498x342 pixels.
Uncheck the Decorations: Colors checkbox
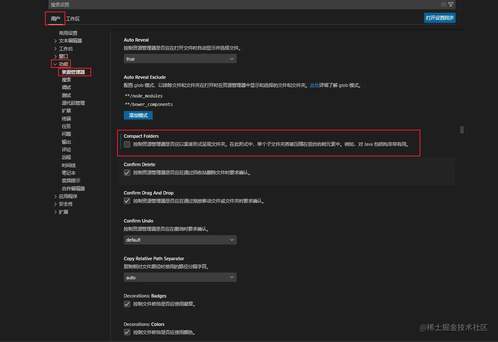click(x=127, y=332)
